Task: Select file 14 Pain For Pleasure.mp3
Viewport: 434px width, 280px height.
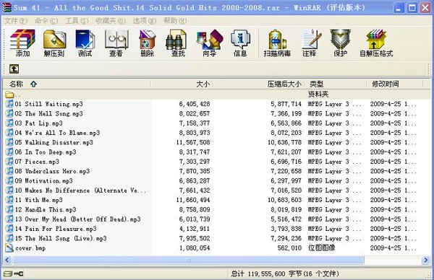Action: click(x=56, y=229)
